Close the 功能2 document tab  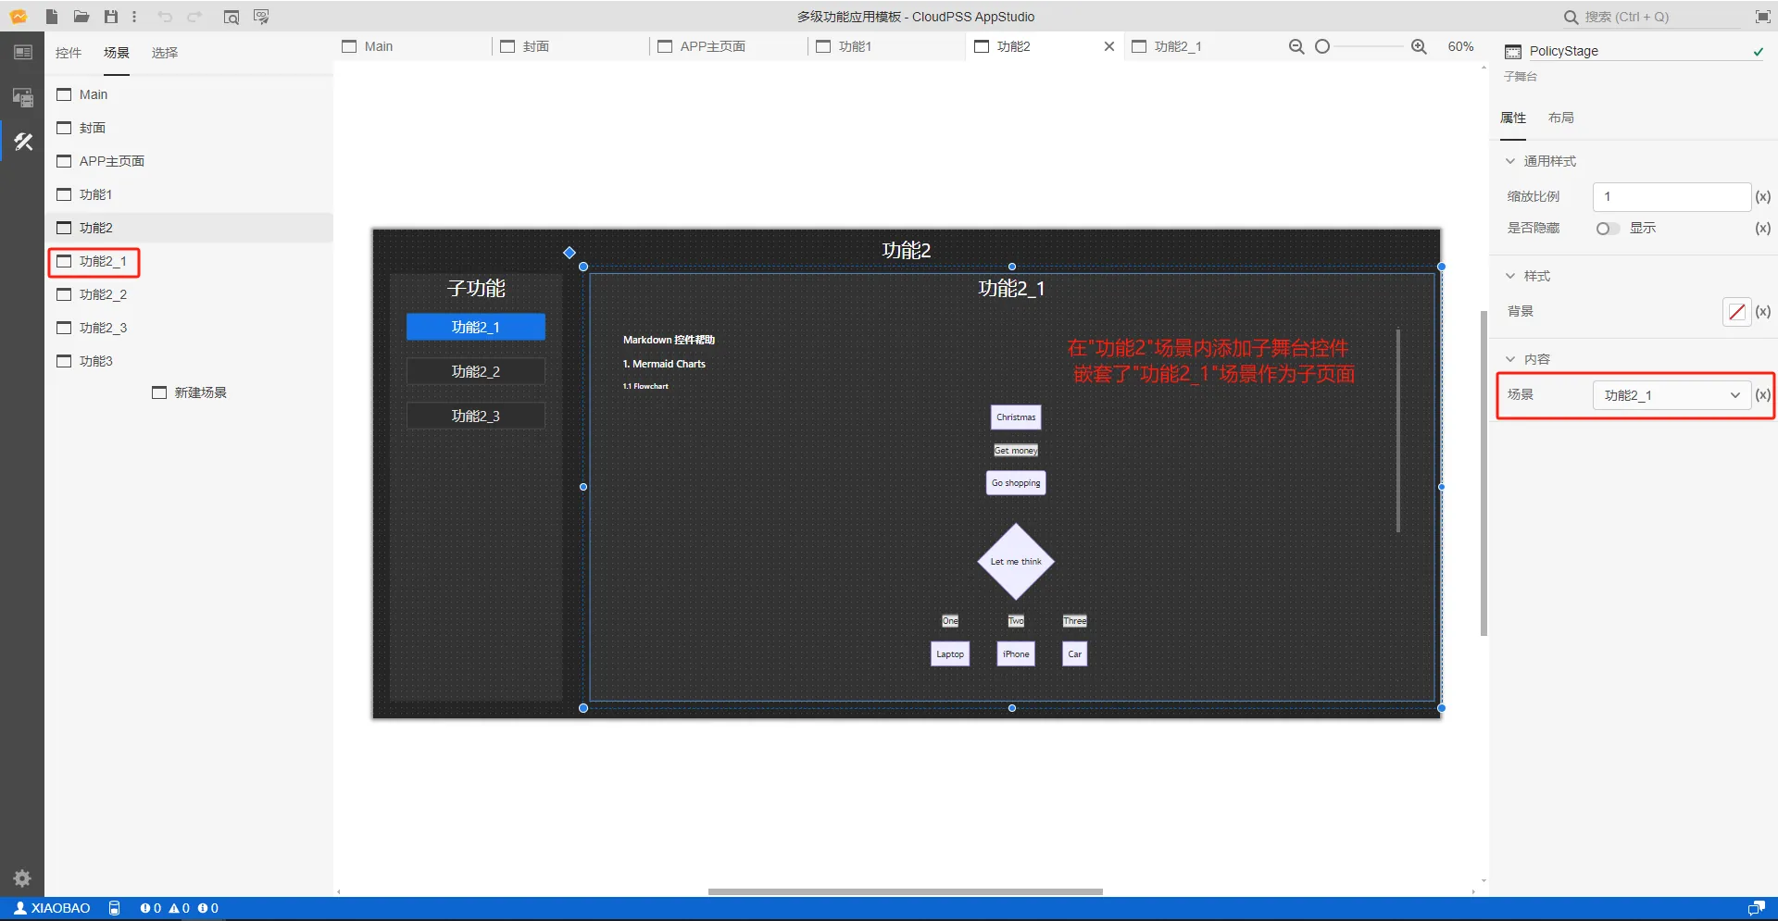[x=1109, y=46]
